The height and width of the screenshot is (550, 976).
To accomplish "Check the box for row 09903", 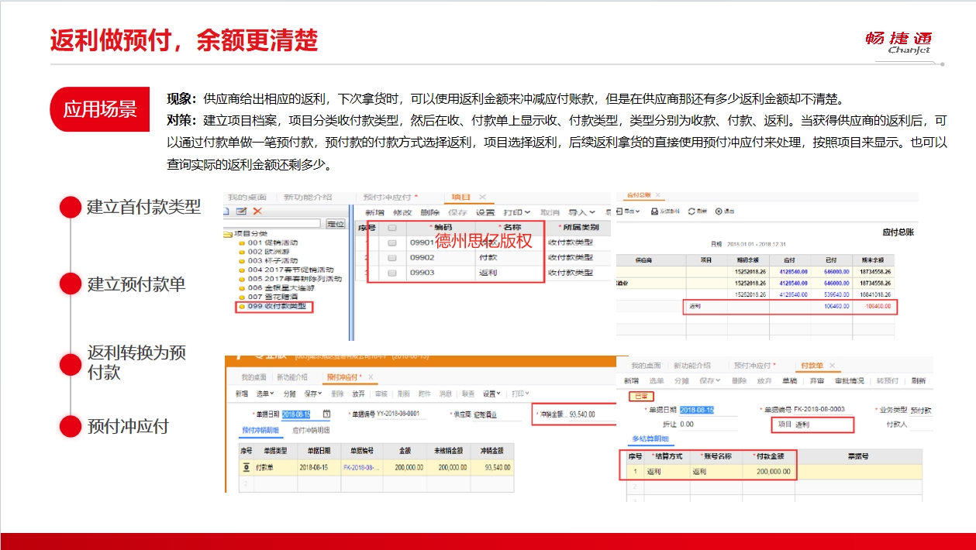I will [x=391, y=273].
